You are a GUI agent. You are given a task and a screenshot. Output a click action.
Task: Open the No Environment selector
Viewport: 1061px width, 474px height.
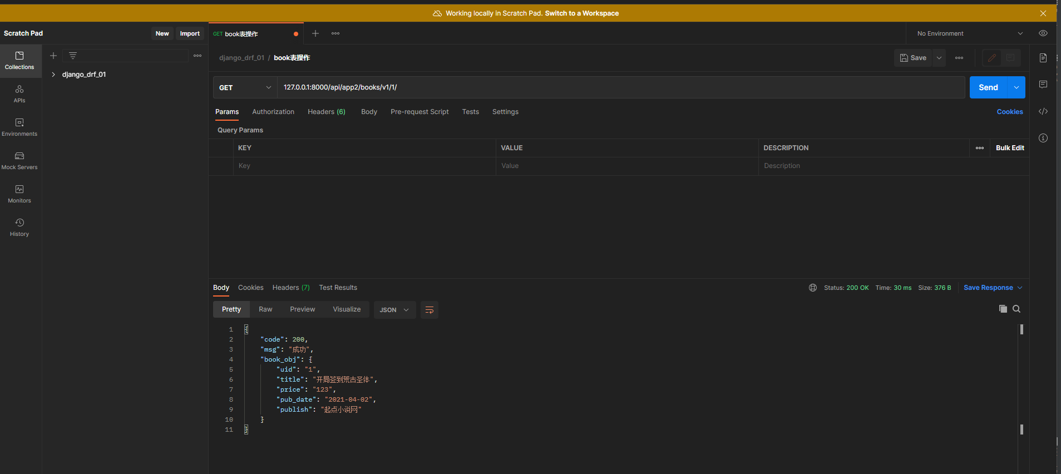point(970,33)
